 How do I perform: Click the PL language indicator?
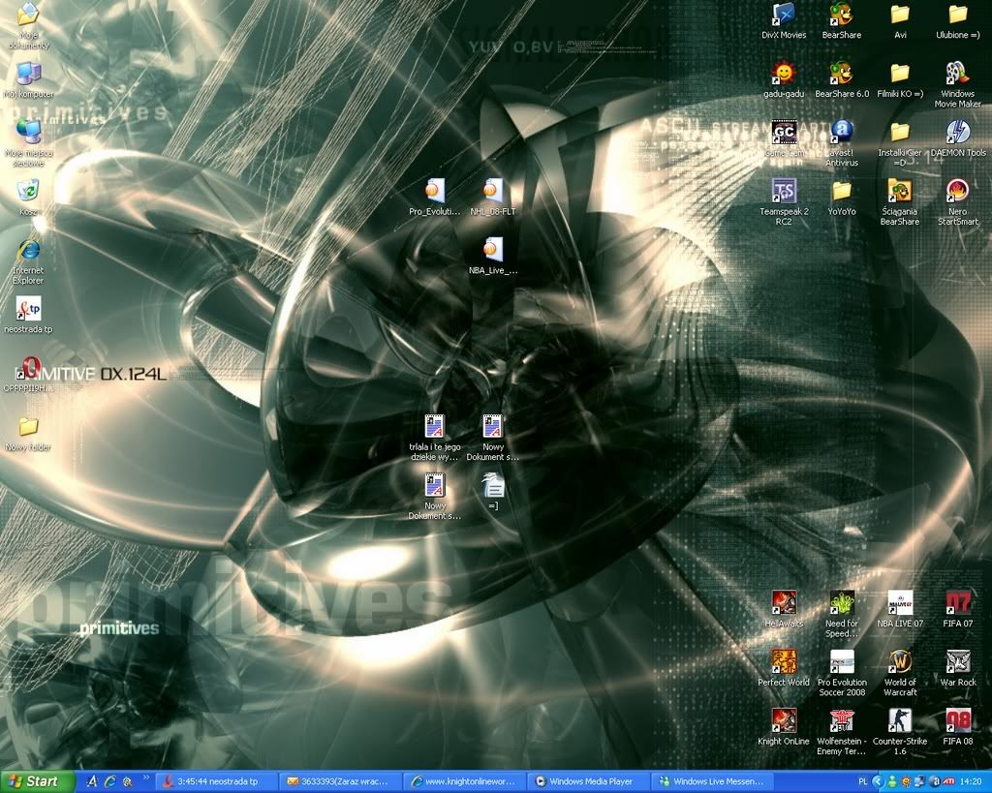[x=863, y=782]
